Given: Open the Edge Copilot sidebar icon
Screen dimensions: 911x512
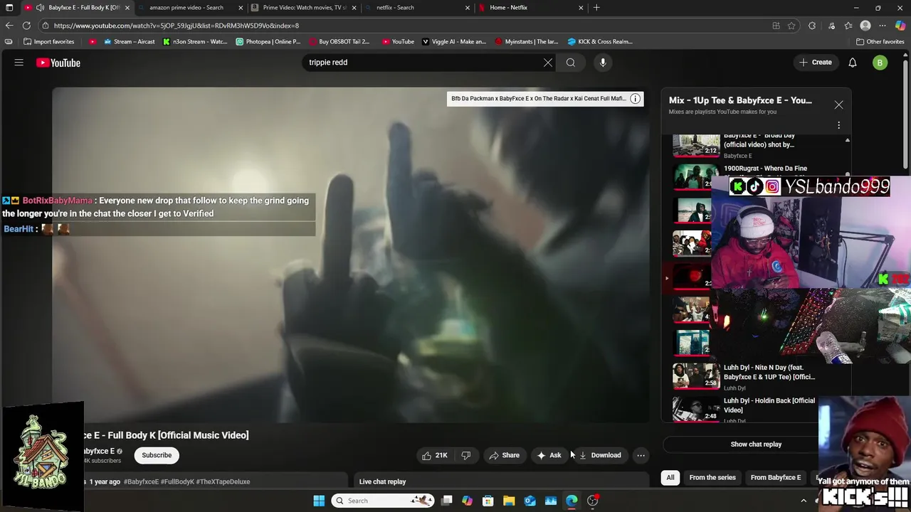Looking at the screenshot, I should point(900,26).
